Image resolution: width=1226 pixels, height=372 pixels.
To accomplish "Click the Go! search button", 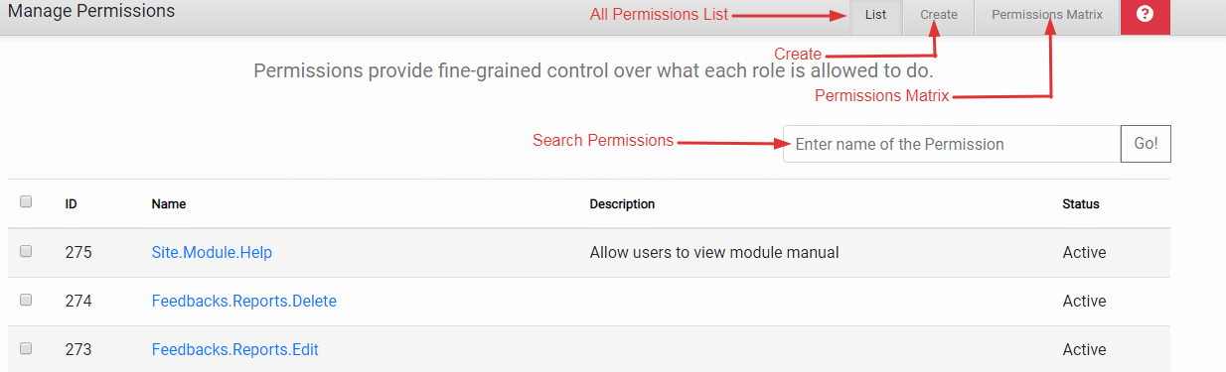I will tap(1146, 144).
